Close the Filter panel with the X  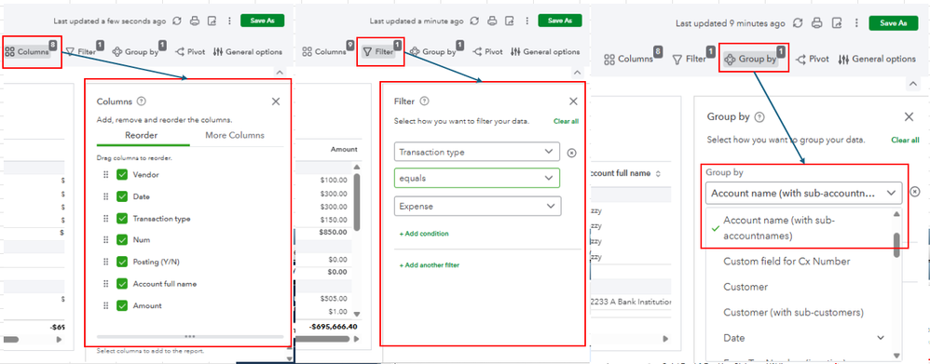point(573,101)
